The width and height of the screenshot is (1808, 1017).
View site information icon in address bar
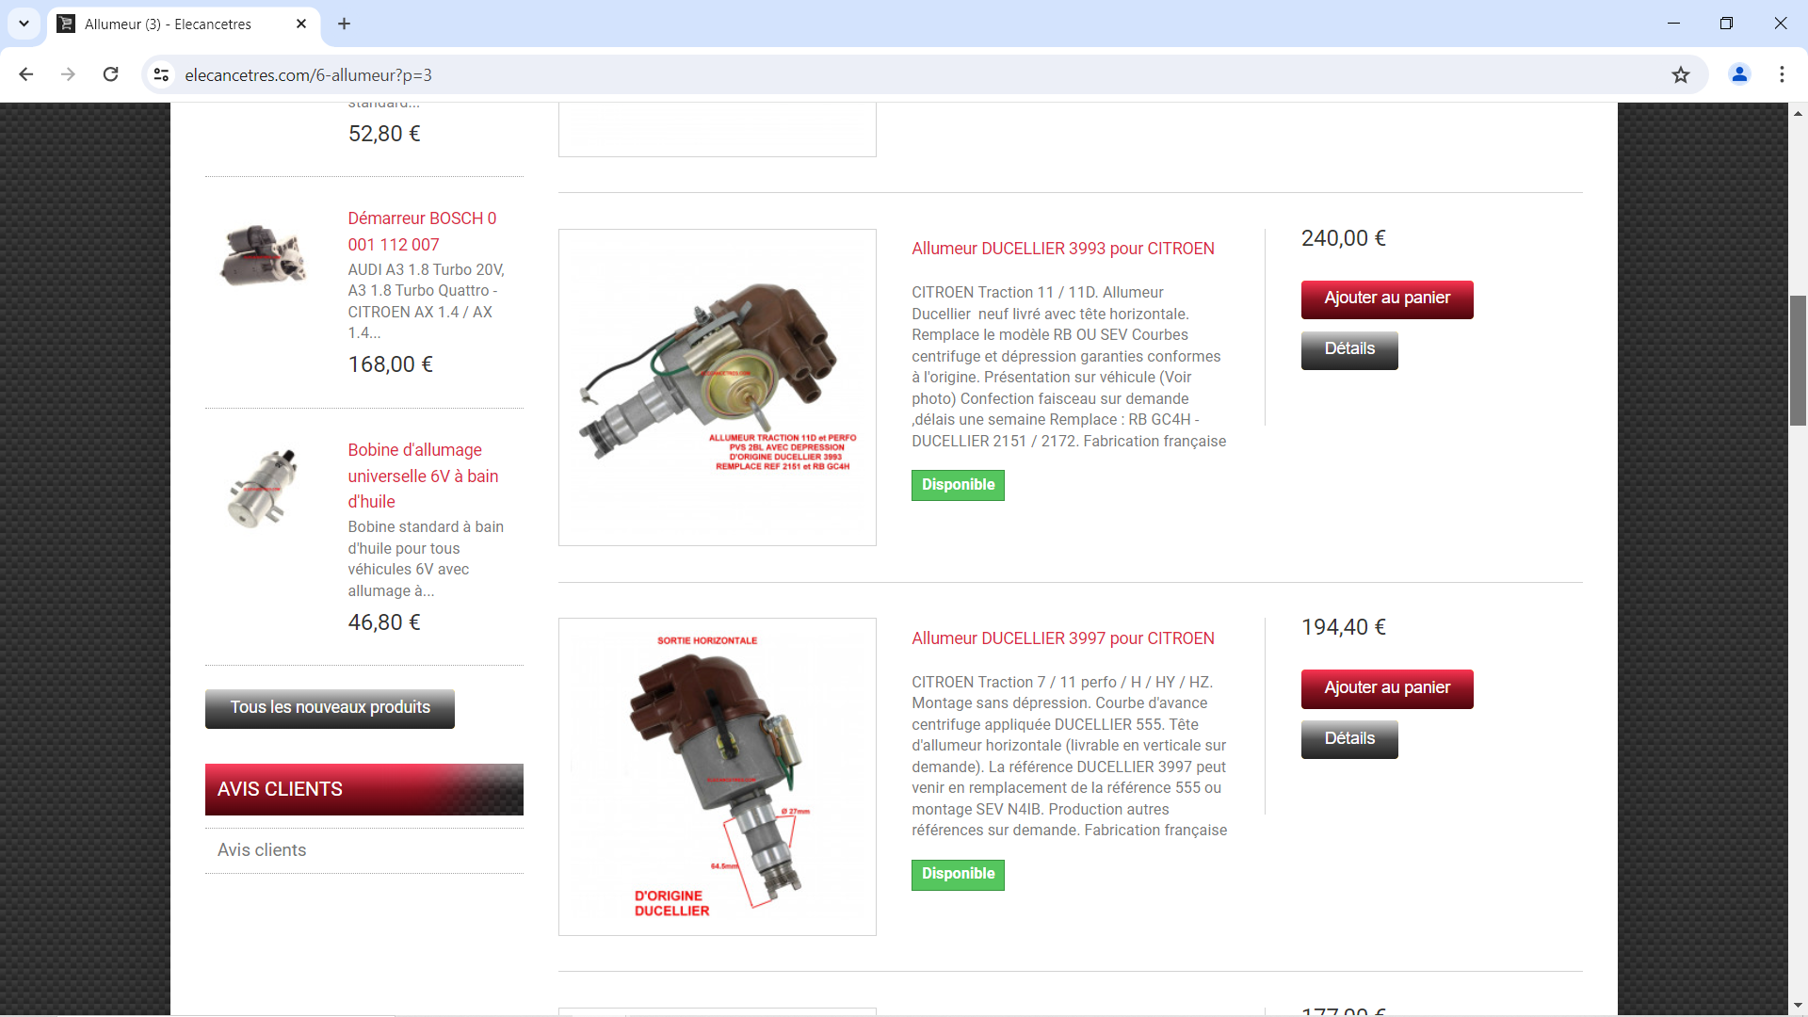click(161, 74)
